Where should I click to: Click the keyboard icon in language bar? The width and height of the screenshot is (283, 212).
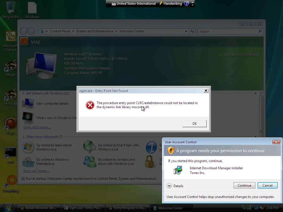pyautogui.click(x=114, y=4)
